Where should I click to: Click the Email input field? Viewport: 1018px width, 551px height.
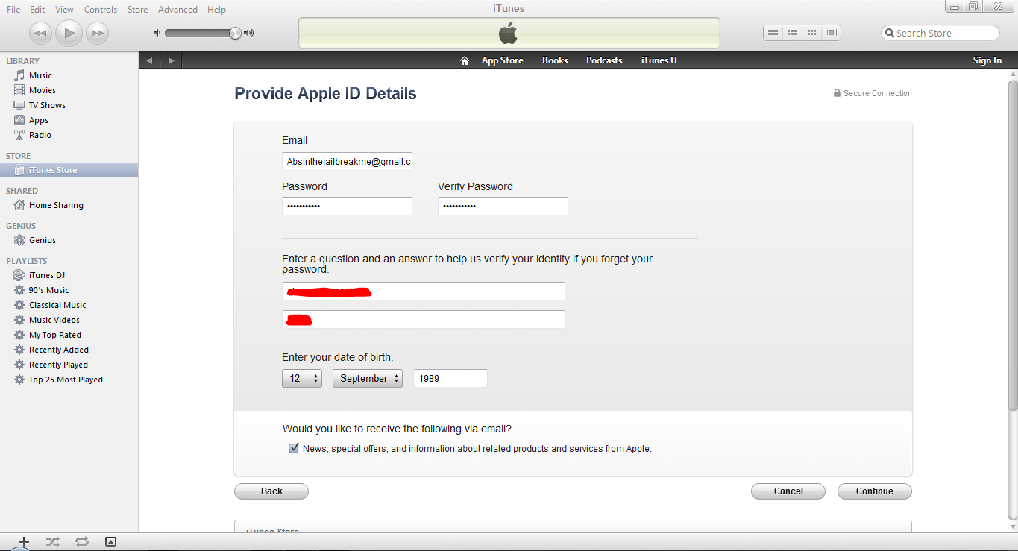pos(347,161)
